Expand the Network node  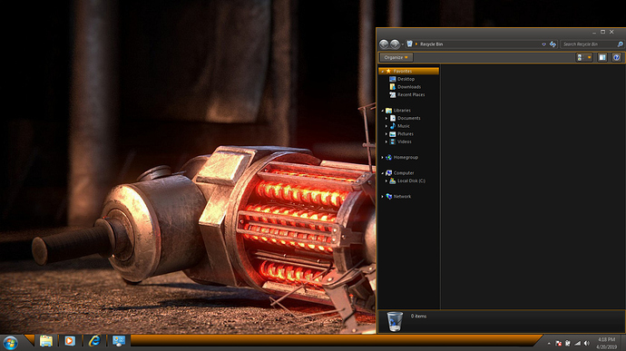click(383, 197)
